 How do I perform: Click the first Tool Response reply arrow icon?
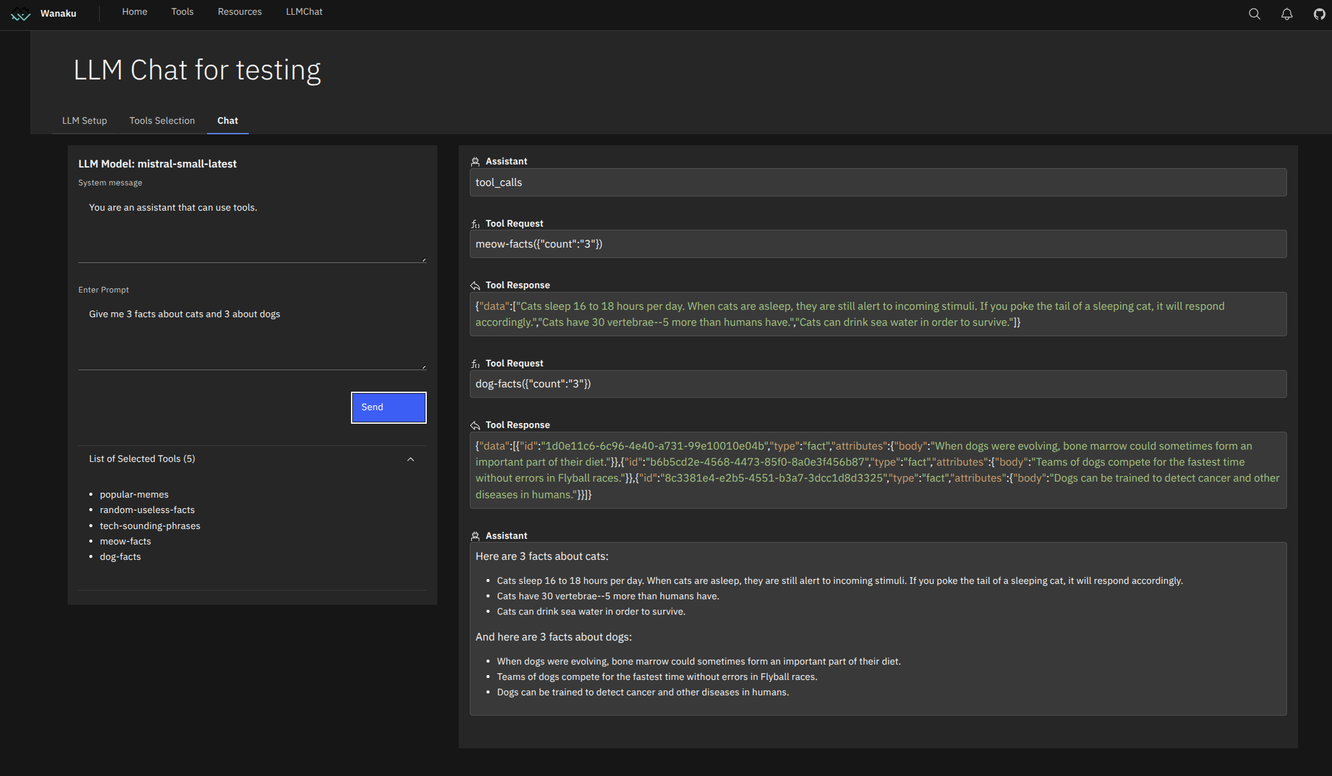(x=475, y=285)
